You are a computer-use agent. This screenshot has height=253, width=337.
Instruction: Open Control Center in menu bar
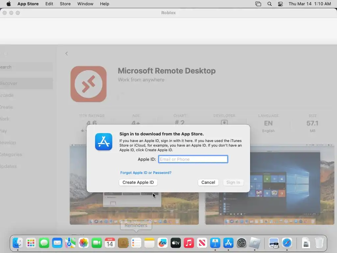pyautogui.click(x=280, y=4)
